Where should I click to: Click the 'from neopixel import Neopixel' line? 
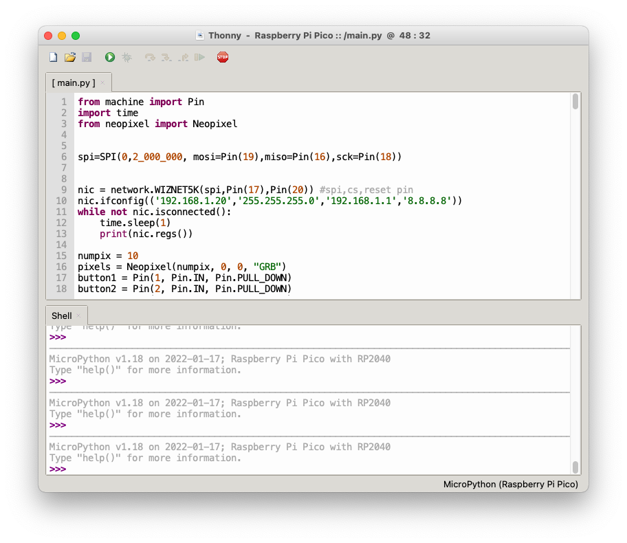point(157,124)
